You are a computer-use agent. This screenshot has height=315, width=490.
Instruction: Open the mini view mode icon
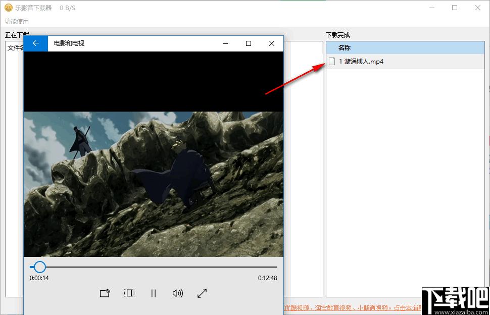[x=129, y=293]
